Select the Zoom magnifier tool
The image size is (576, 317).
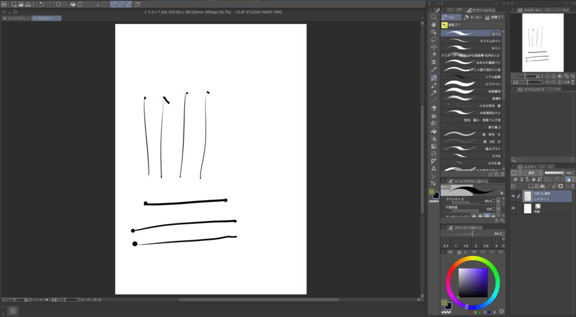click(x=434, y=17)
